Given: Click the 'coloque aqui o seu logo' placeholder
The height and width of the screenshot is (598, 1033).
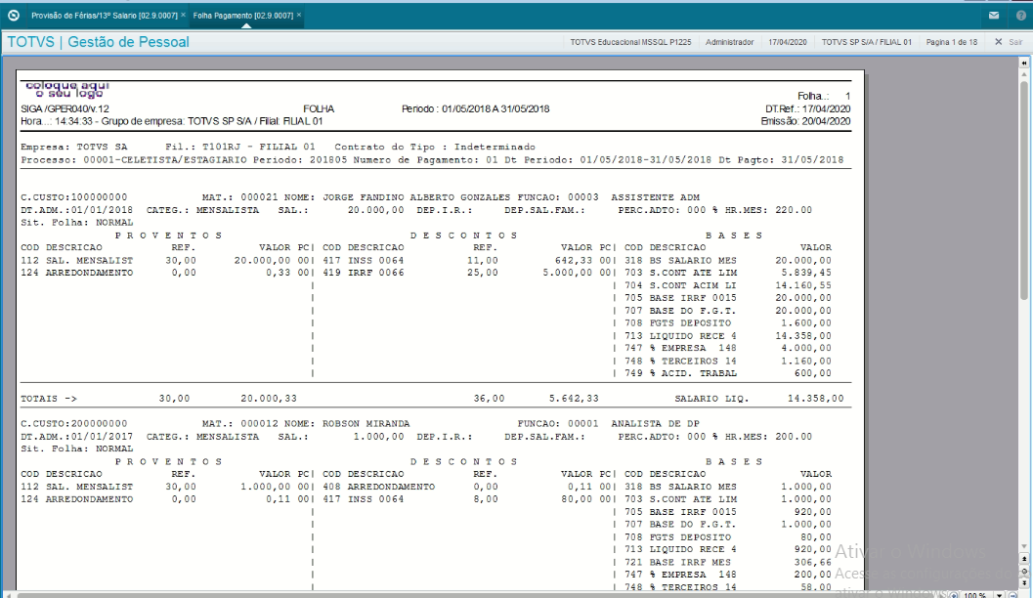Looking at the screenshot, I should point(67,90).
